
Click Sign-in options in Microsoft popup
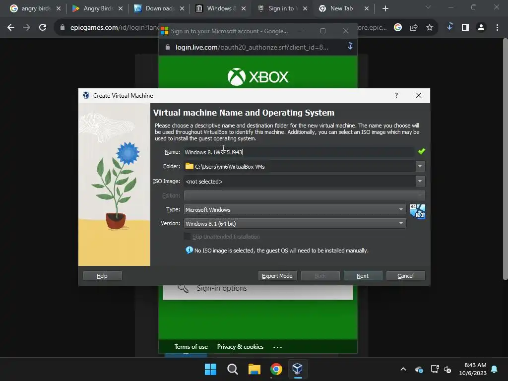[222, 288]
